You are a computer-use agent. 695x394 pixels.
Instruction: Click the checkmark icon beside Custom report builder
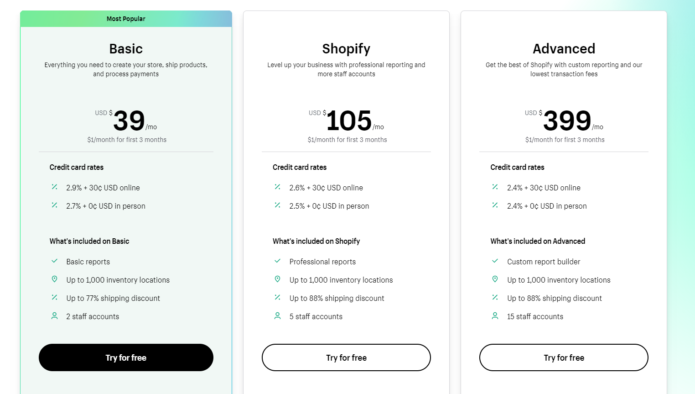(x=495, y=261)
